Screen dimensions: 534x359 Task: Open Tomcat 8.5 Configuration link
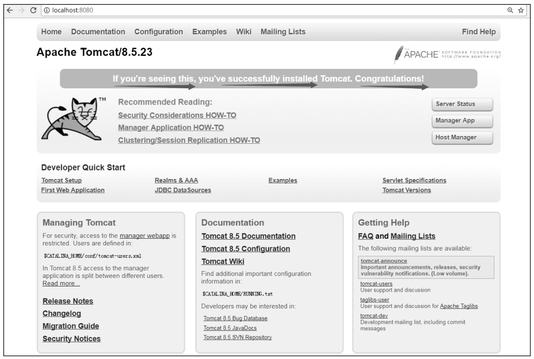tap(246, 249)
